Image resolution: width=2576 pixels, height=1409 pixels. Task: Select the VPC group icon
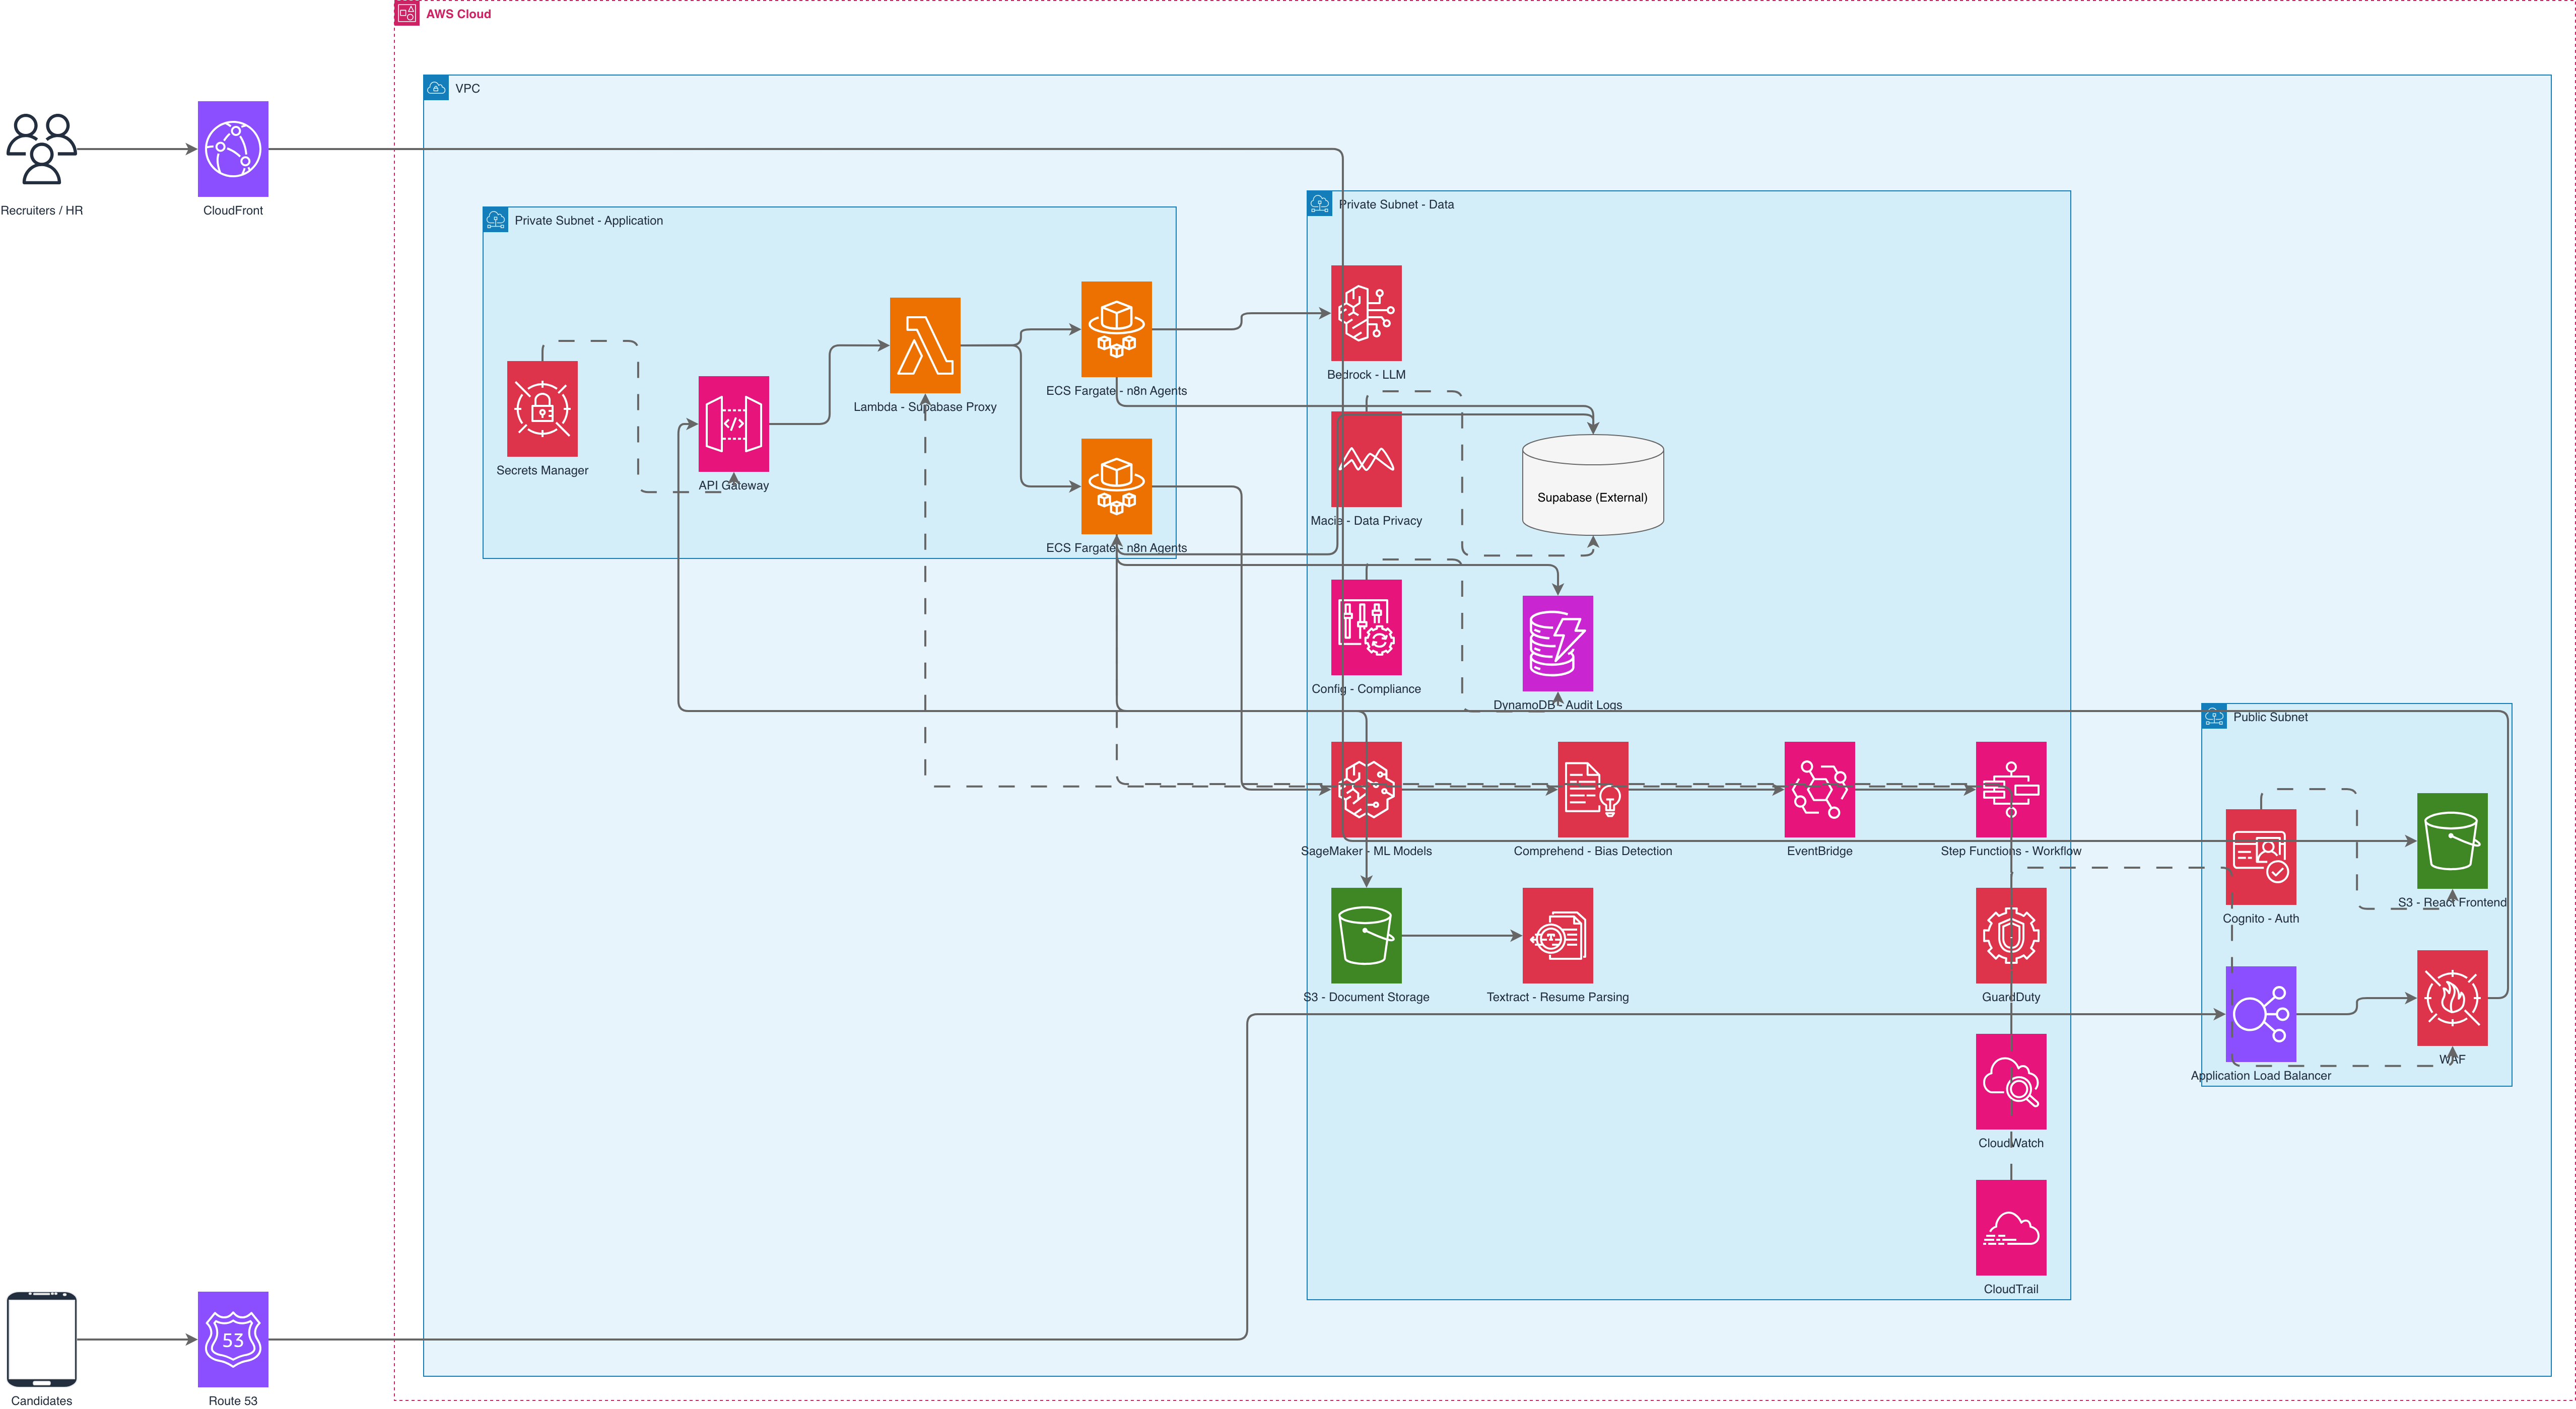click(x=436, y=88)
